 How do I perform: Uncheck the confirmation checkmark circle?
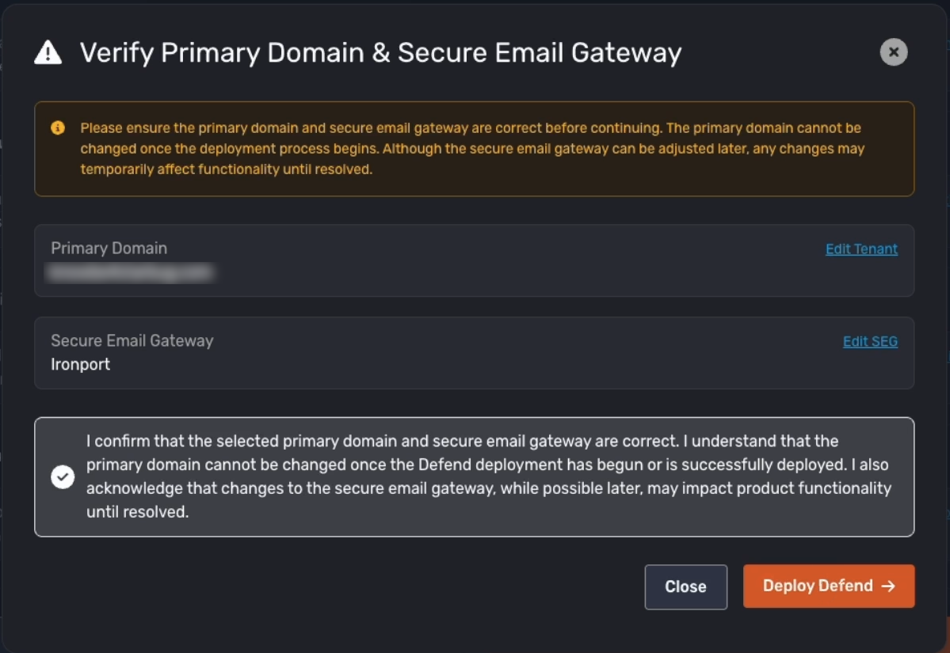(x=63, y=477)
